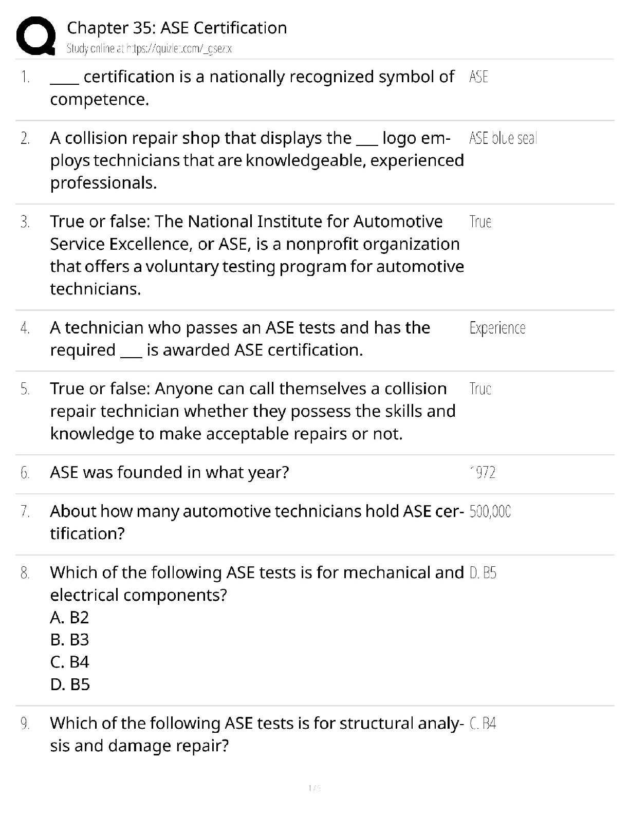Click the 'D. B5' answer beside question 8

483,572
